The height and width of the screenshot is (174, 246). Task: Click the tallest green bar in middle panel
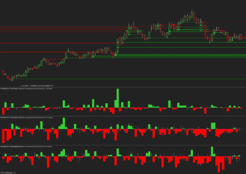(x=64, y=123)
